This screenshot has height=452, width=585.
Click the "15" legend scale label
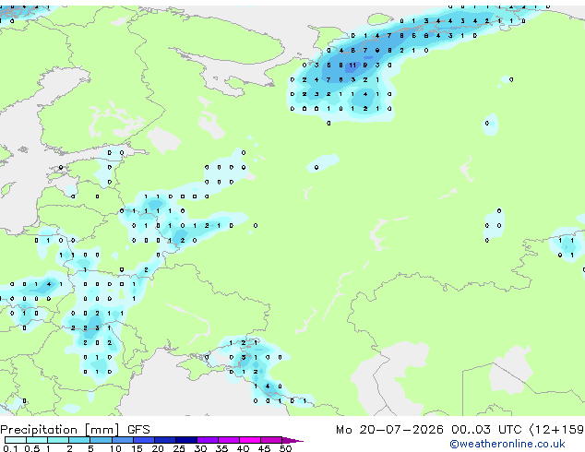(x=137, y=448)
